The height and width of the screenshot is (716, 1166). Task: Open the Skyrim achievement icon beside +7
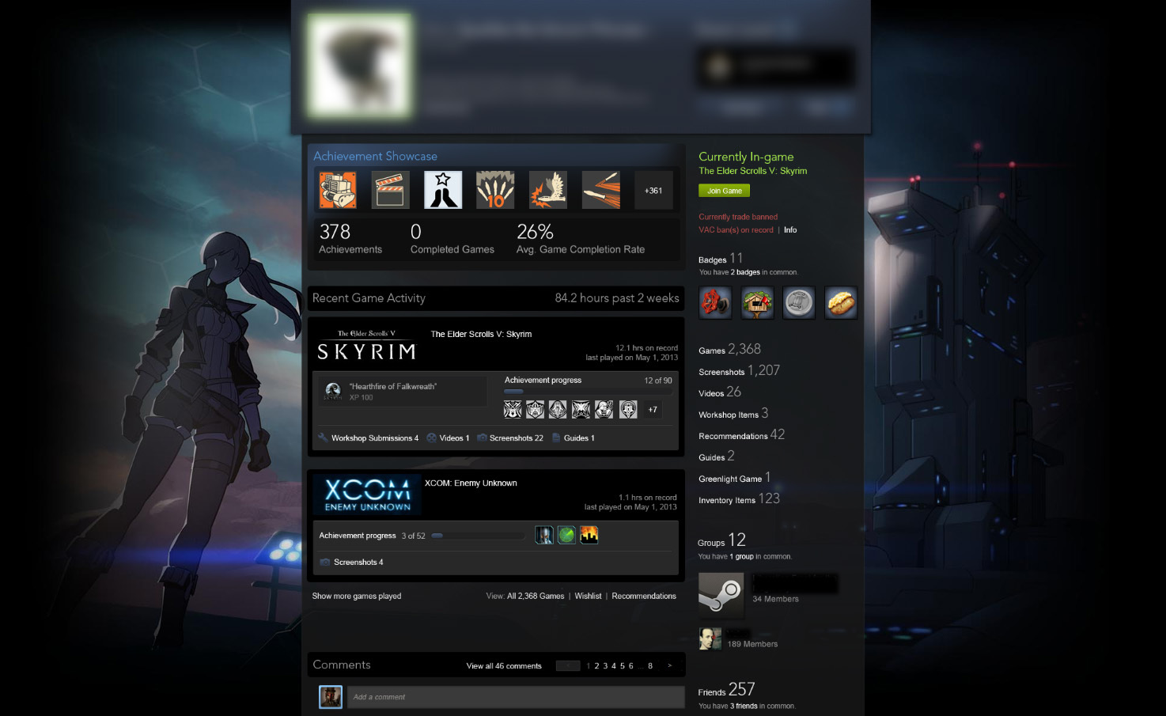(629, 409)
